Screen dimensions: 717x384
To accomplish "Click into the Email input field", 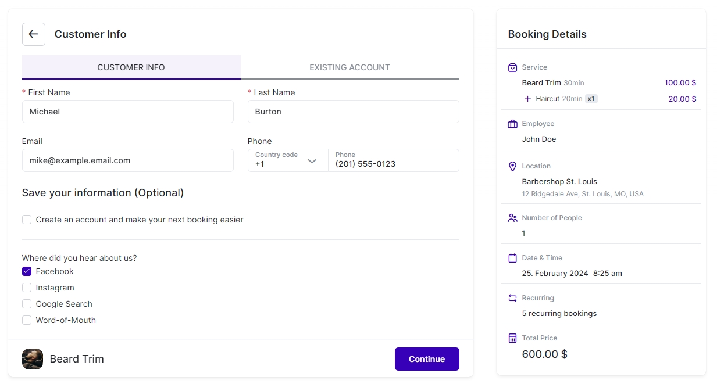I will [x=127, y=160].
